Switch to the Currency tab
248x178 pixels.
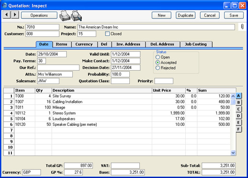click(x=84, y=44)
